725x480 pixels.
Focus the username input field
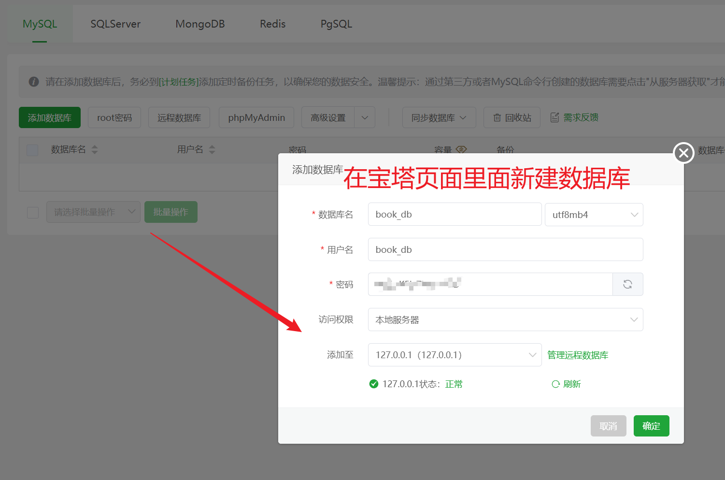coord(505,249)
